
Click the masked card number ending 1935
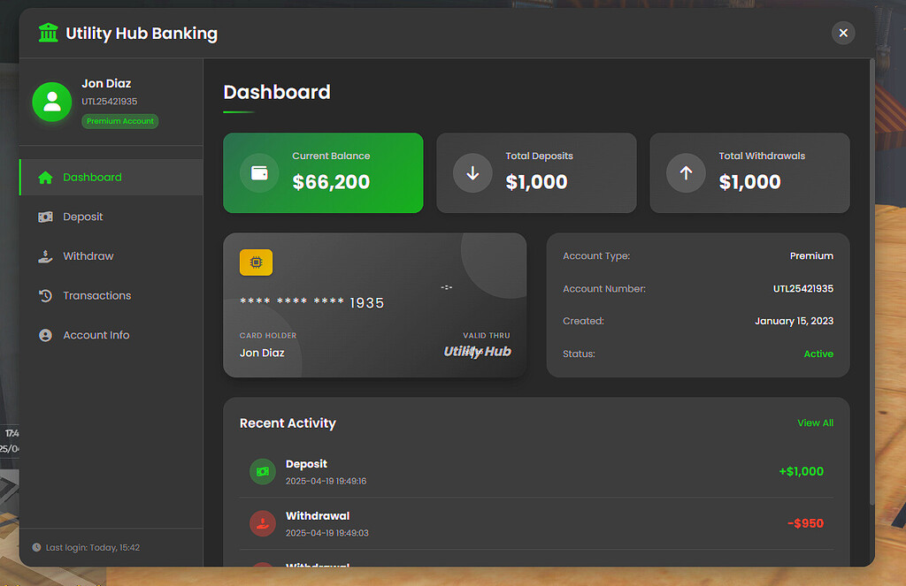[x=311, y=302]
